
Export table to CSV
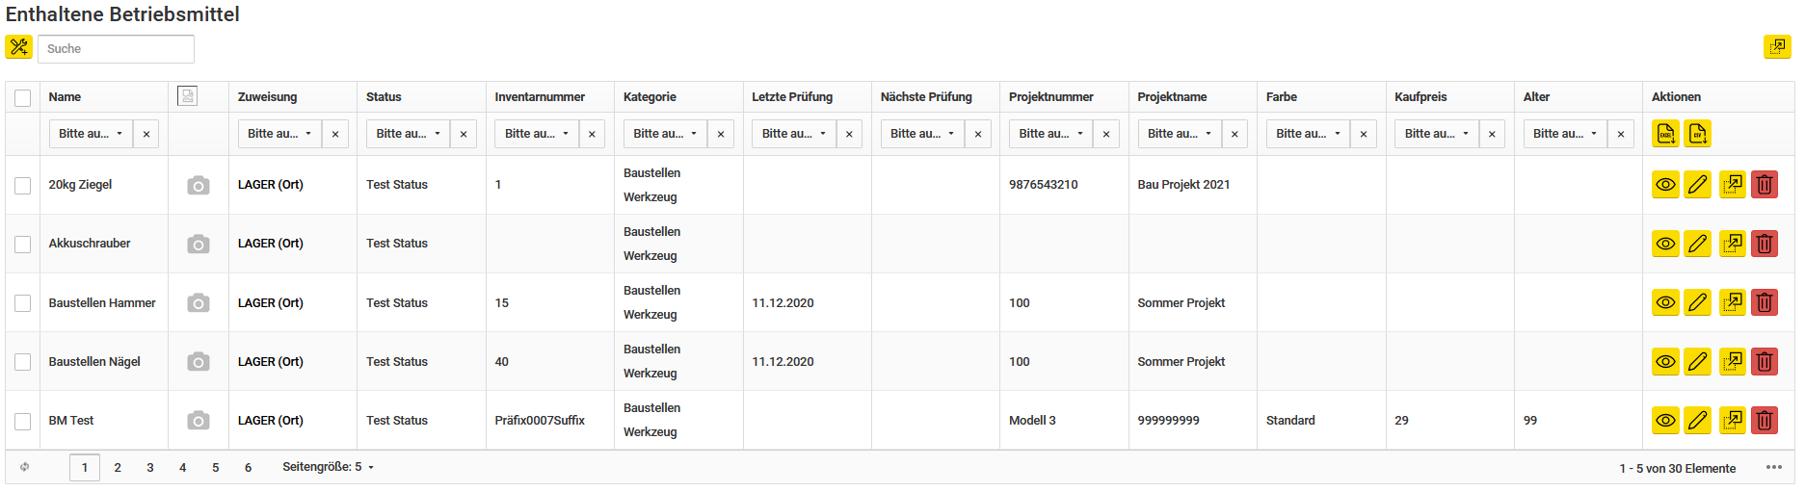click(x=1698, y=134)
